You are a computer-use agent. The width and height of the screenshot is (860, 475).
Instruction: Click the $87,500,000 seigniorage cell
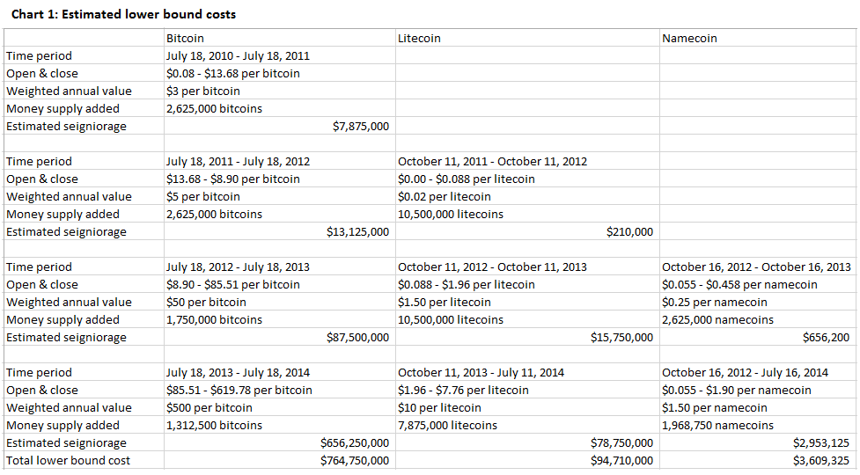pos(357,338)
